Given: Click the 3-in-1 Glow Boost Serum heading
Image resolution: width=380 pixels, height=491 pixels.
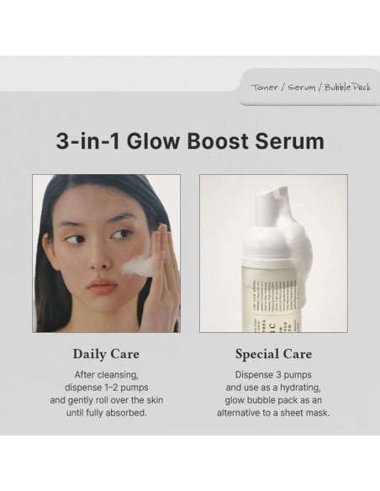Looking at the screenshot, I should pos(190,141).
